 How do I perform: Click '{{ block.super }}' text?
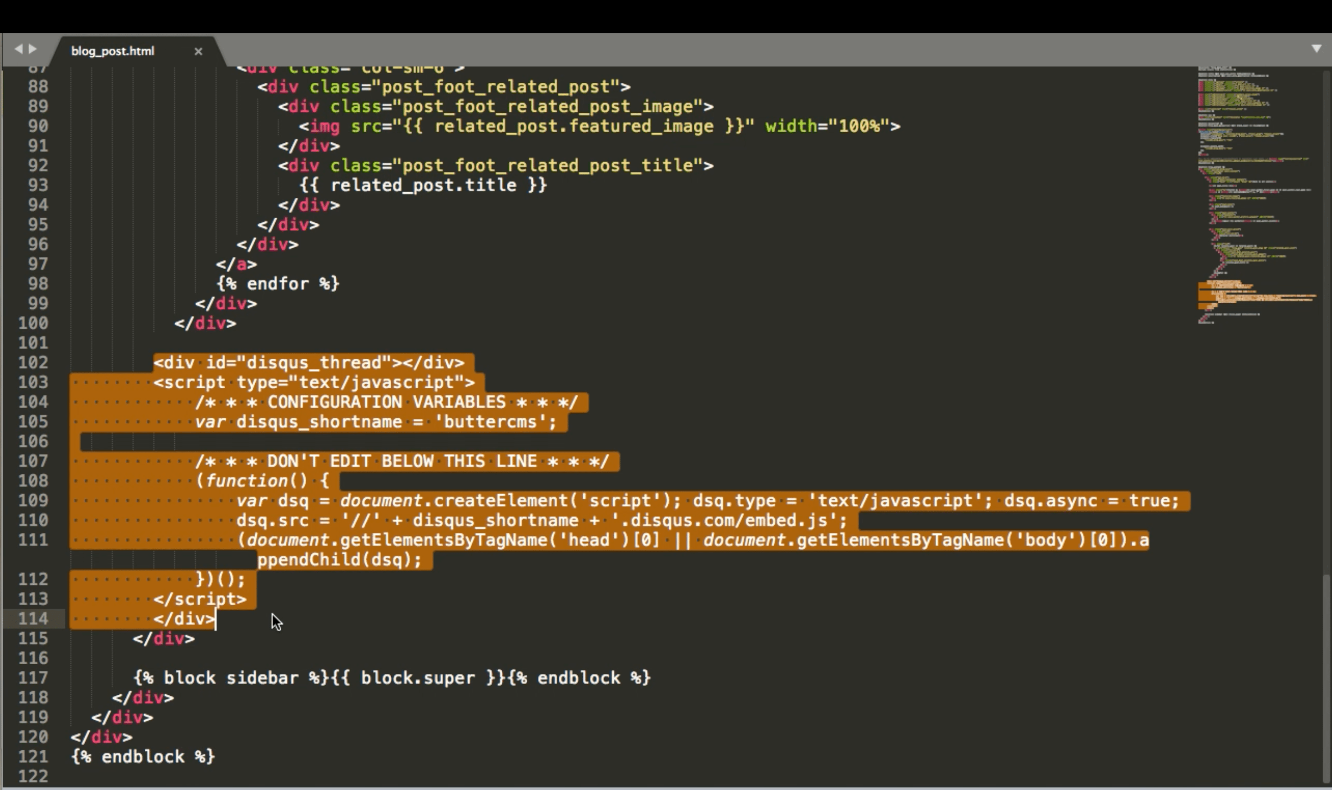tap(418, 678)
